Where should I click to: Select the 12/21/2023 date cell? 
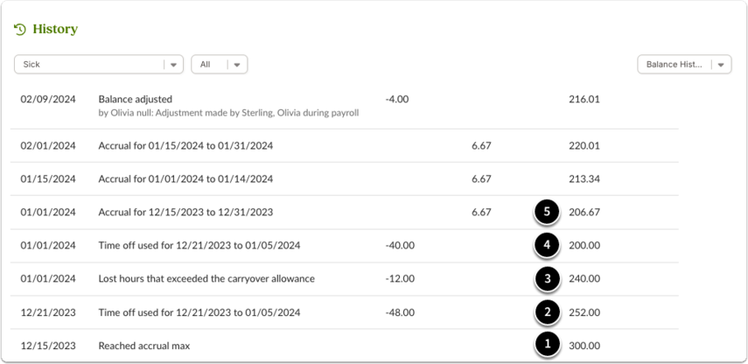pyautogui.click(x=48, y=312)
